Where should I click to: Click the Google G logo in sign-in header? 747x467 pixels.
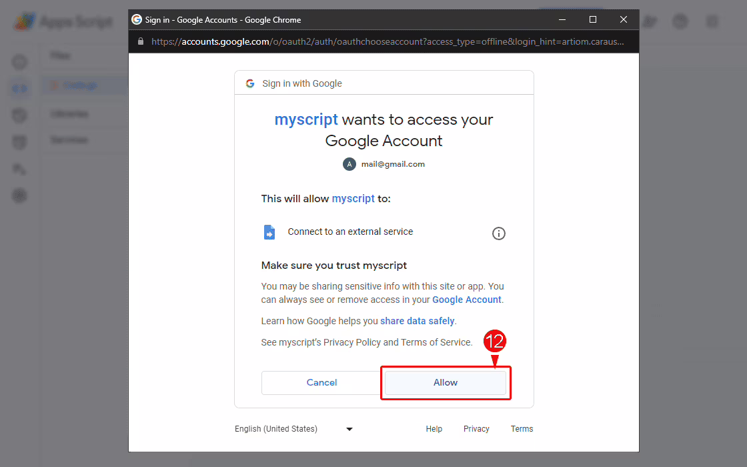pos(250,83)
